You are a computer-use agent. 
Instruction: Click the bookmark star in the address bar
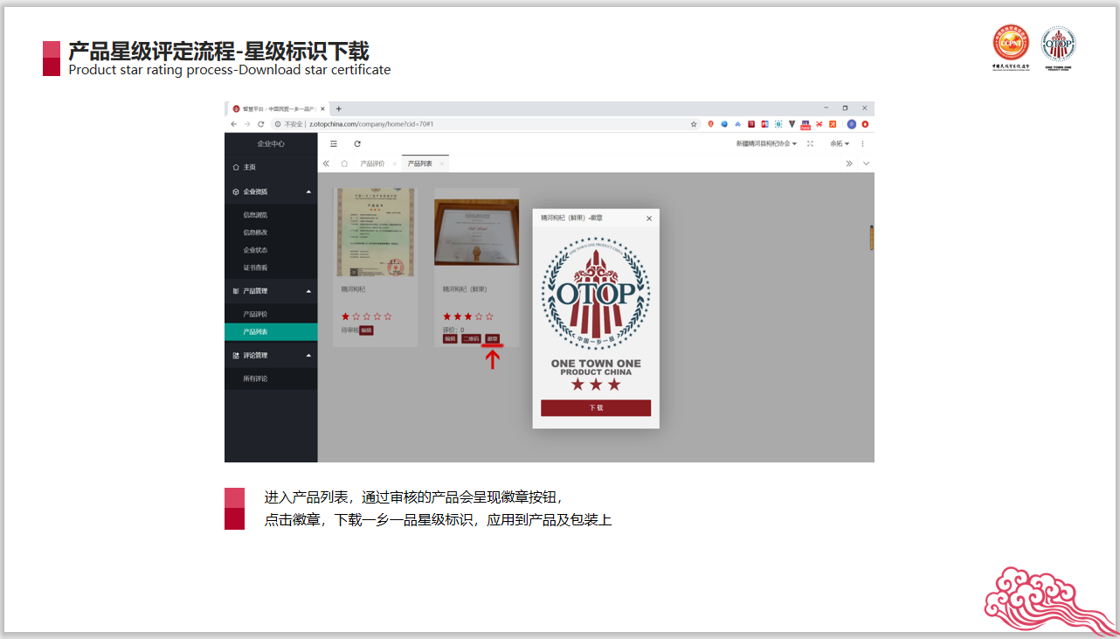(694, 124)
